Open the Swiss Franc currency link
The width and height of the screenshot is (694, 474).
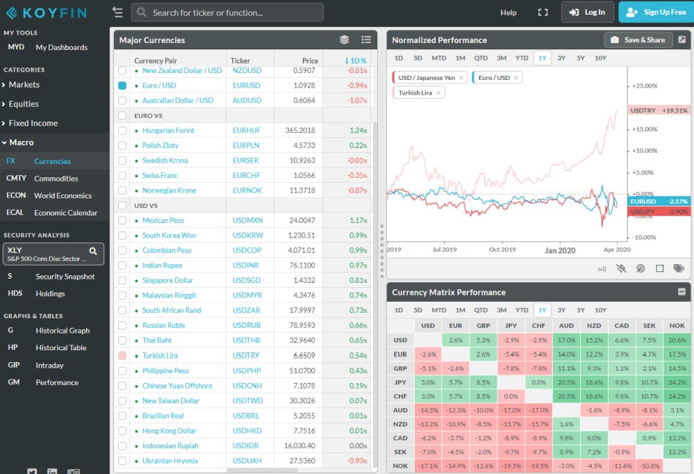pos(160,175)
